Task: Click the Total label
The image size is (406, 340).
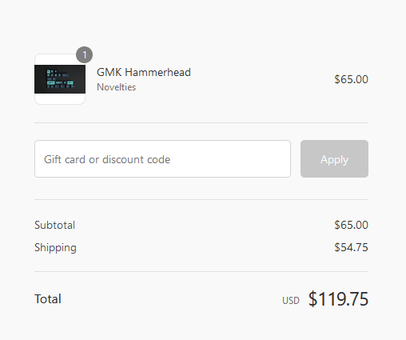Action: 48,299
